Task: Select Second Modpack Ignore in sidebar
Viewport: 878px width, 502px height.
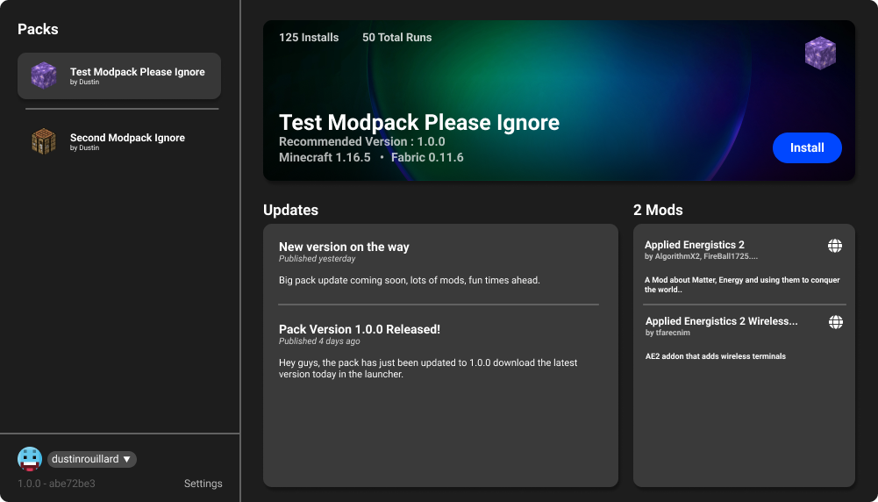Action: [x=127, y=138]
